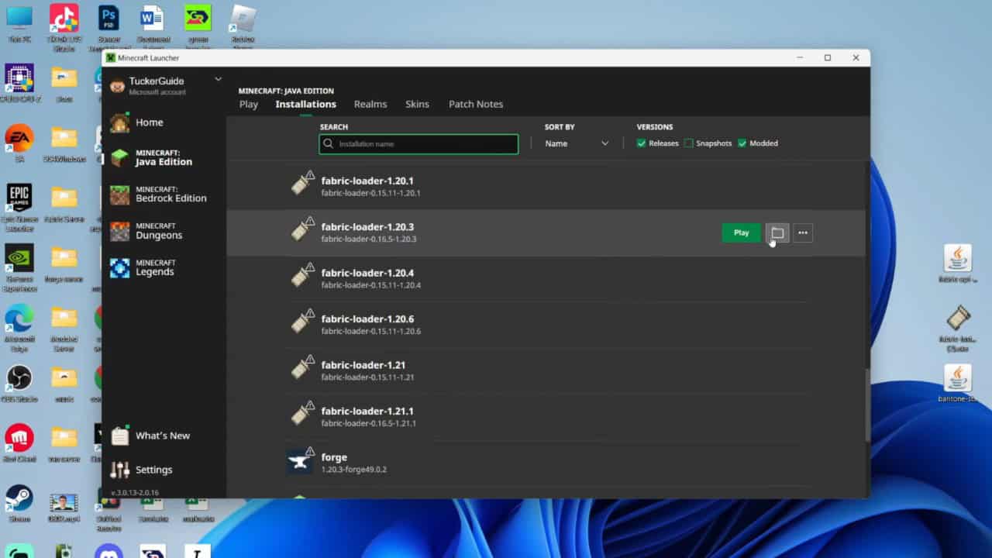Viewport: 992px width, 558px height.
Task: Switch to the Patch Notes tab
Action: (476, 104)
